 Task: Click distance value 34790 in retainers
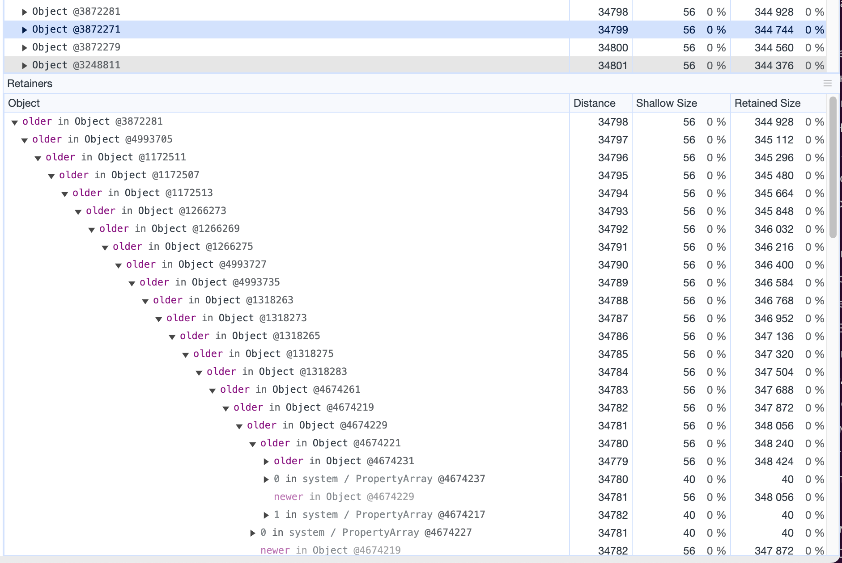click(x=613, y=265)
